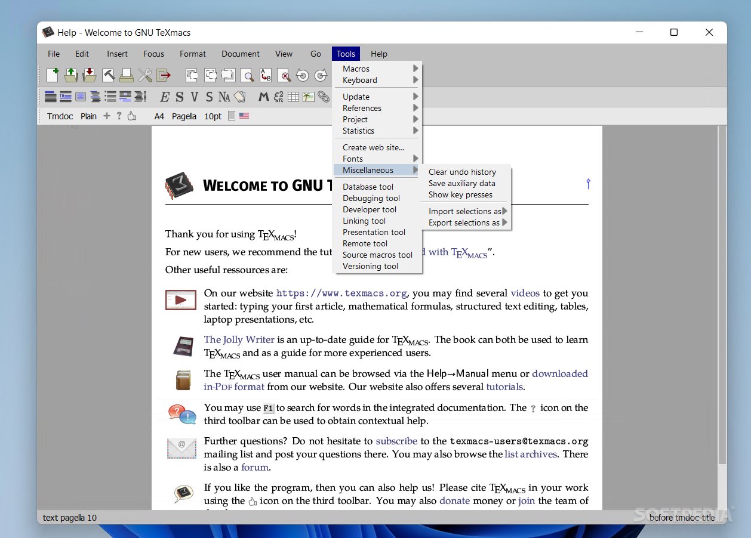
Task: Insert a table with the grid icon
Action: [x=293, y=97]
